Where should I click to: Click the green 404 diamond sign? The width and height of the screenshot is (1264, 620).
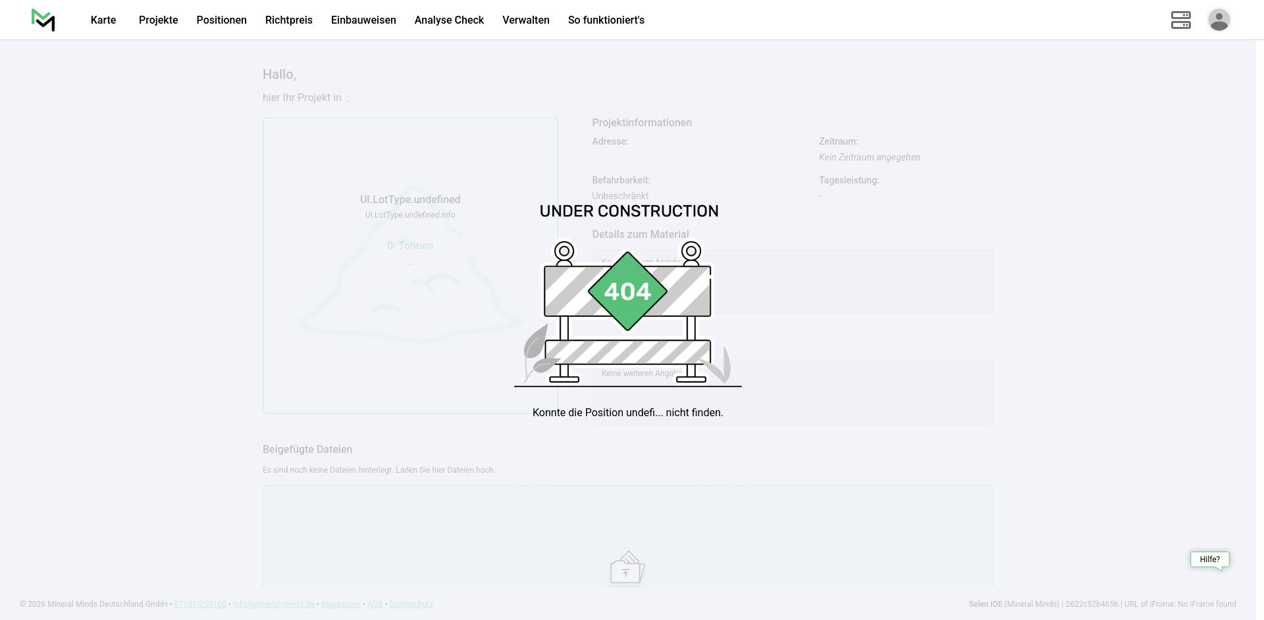coord(627,291)
